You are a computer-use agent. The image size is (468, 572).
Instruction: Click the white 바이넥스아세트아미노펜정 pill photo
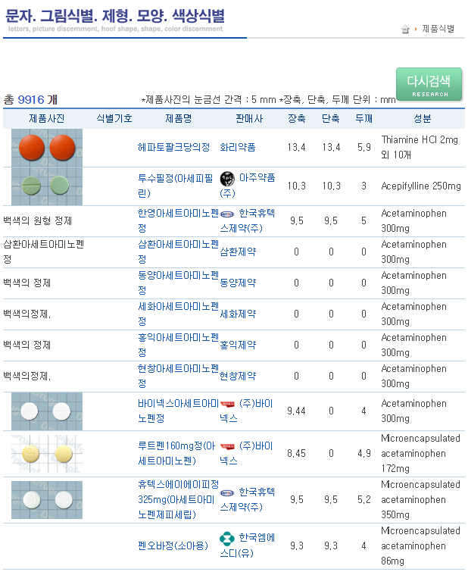point(47,411)
